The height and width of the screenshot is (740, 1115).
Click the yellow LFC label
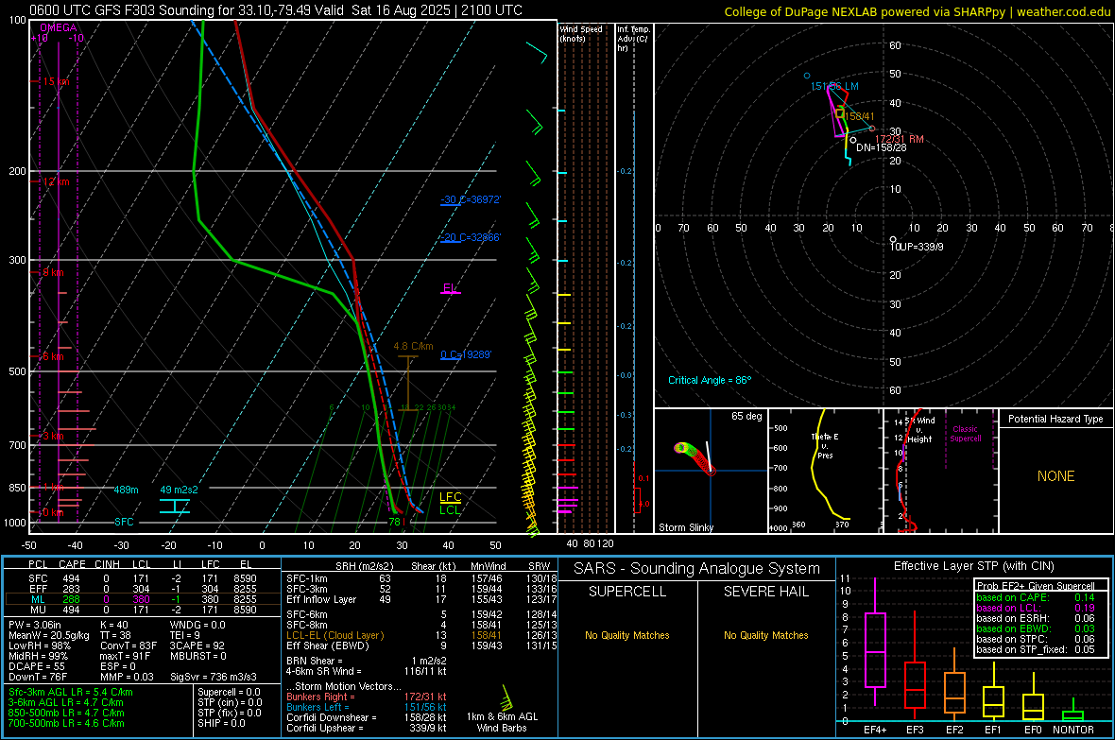pyautogui.click(x=450, y=497)
